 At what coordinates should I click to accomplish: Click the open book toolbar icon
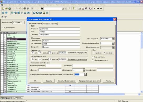90,9
